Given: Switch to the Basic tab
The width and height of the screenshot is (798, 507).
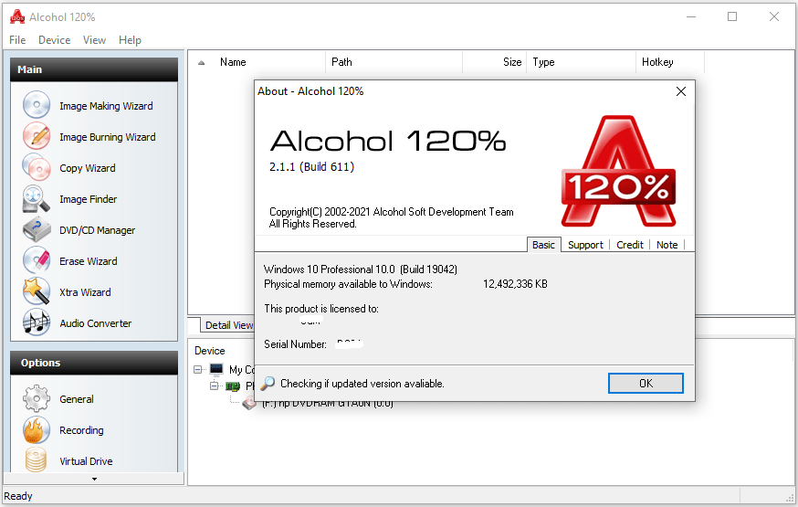Looking at the screenshot, I should (x=543, y=245).
